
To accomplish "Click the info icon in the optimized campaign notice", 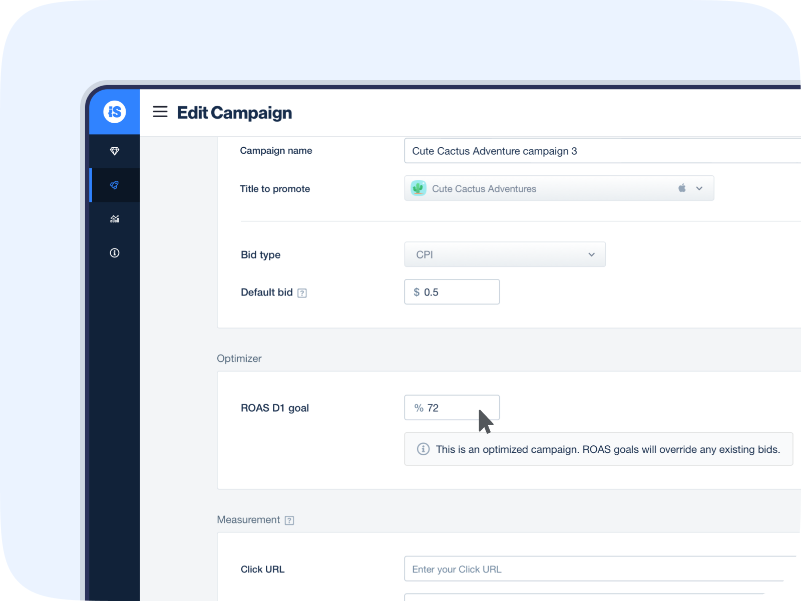I will (423, 449).
